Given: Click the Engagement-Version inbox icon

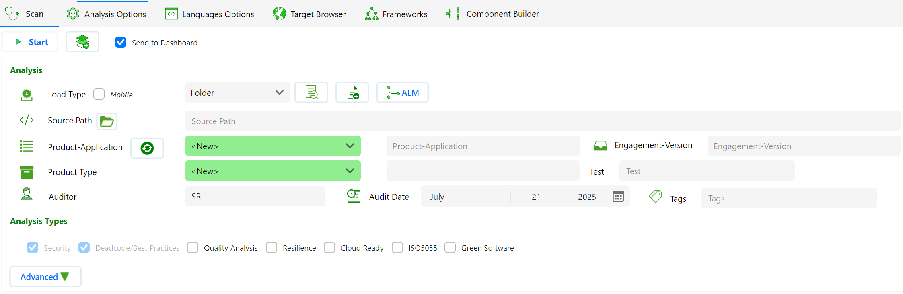Looking at the screenshot, I should [x=601, y=146].
